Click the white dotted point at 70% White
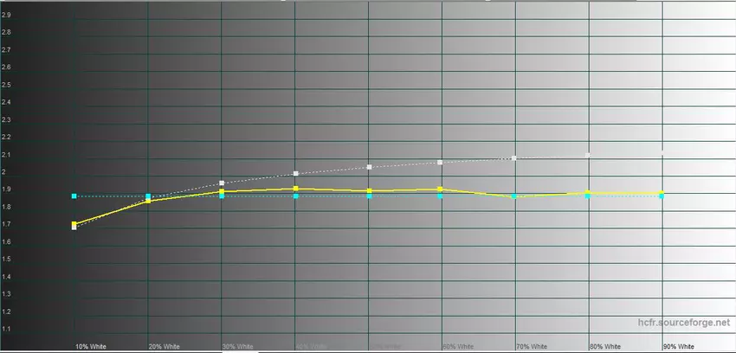736x353 pixels. 514,158
